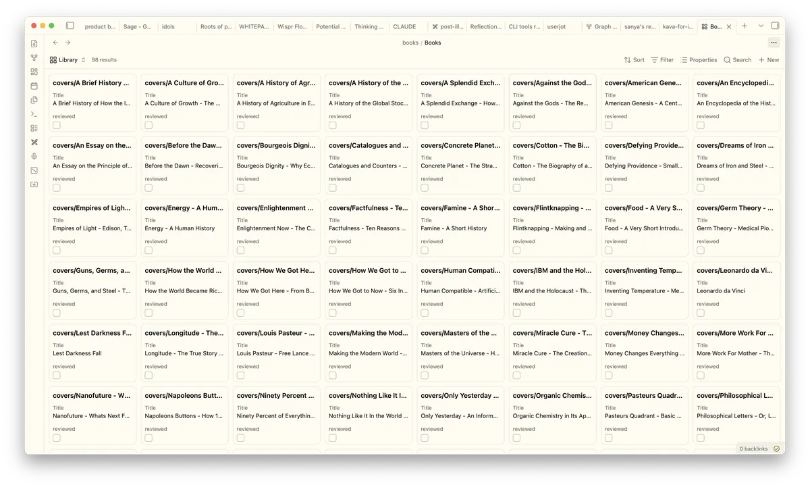This screenshot has width=810, height=487.
Task: Click the crossed pencil ruler ribbon icon
Action: point(34,143)
